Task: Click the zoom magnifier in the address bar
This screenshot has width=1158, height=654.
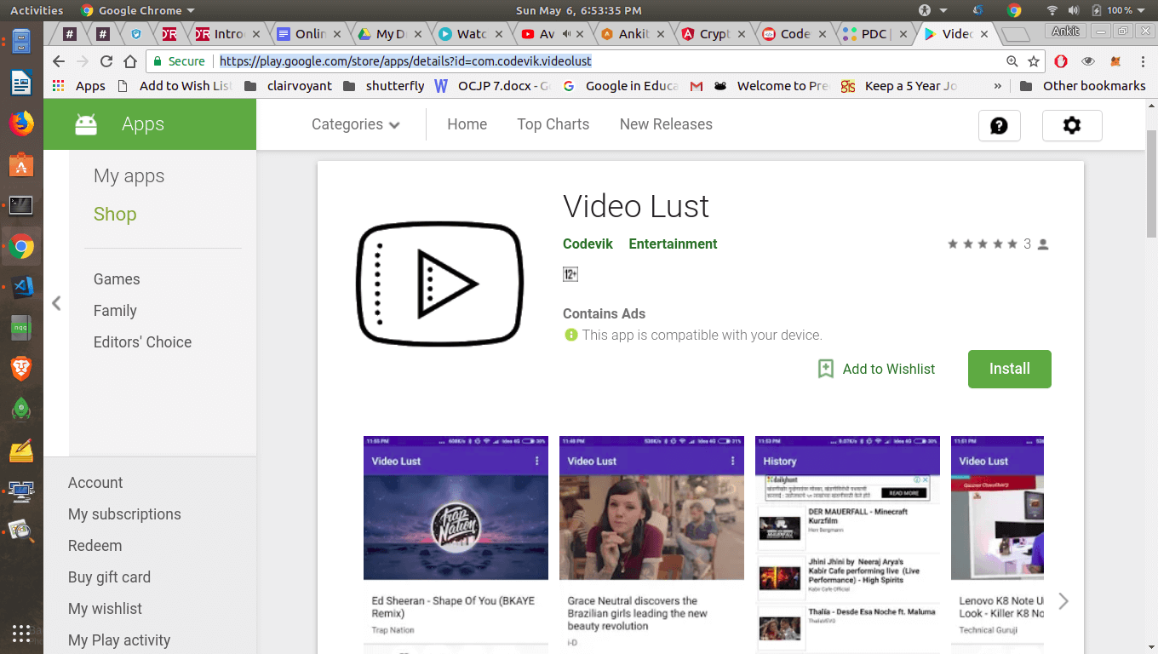Action: click(1012, 61)
